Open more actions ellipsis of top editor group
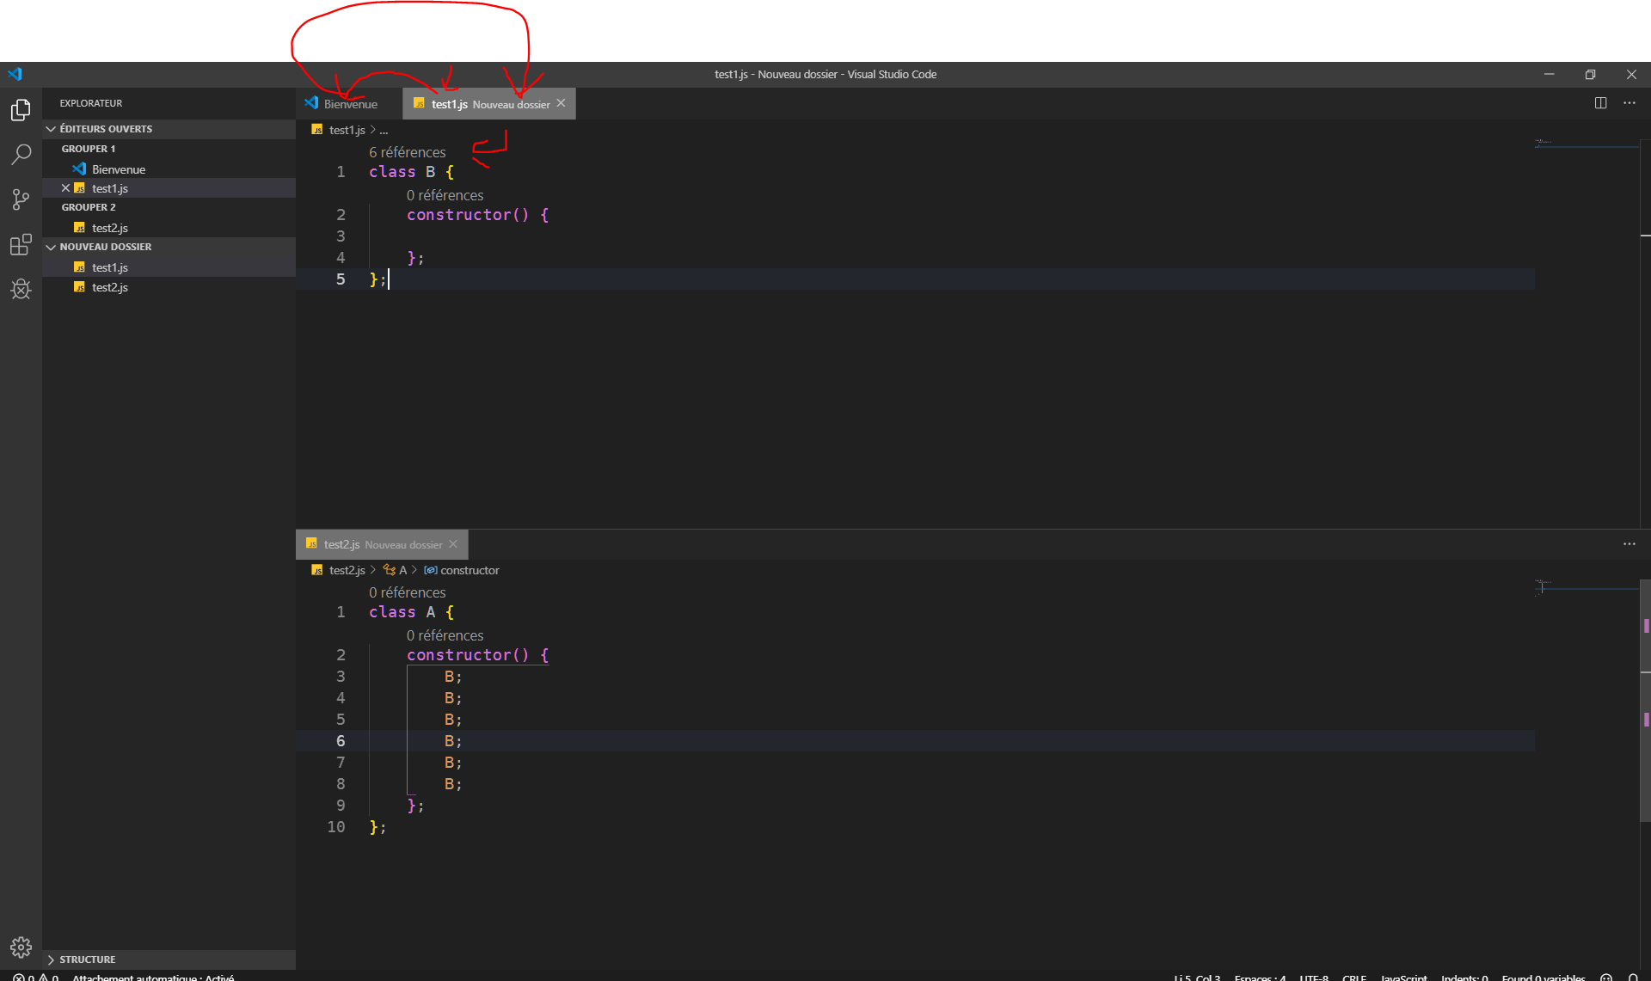 (1630, 102)
